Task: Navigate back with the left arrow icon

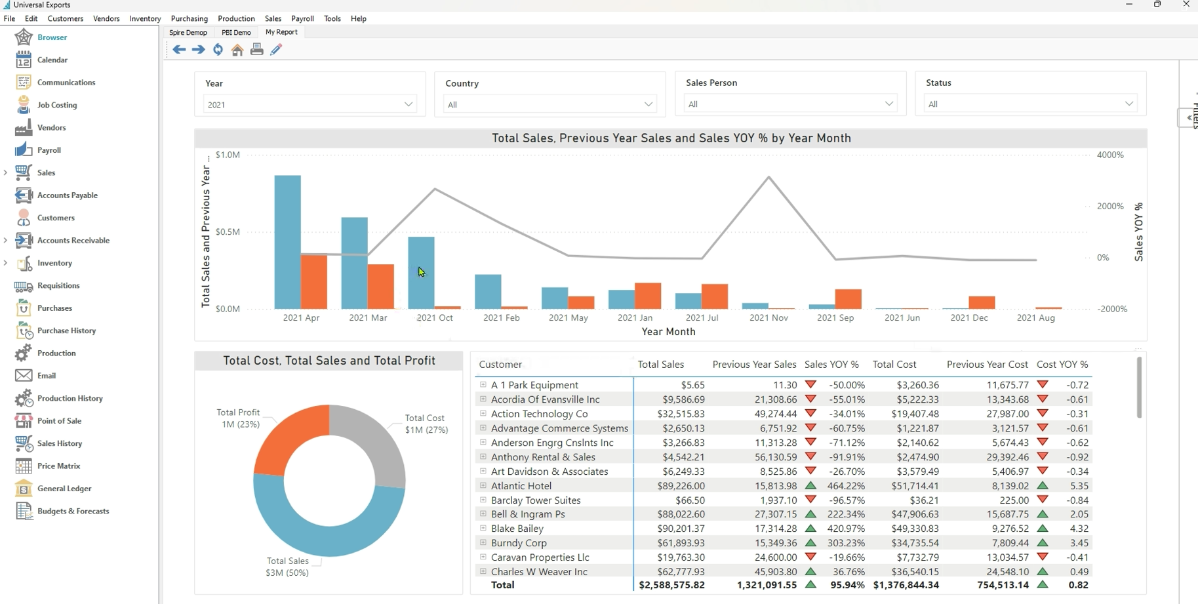Action: [179, 49]
